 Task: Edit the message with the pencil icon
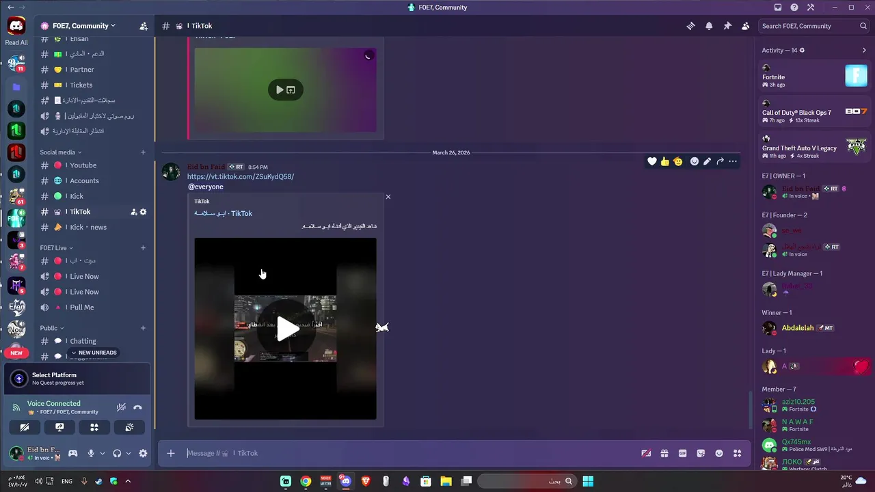pyautogui.click(x=708, y=161)
